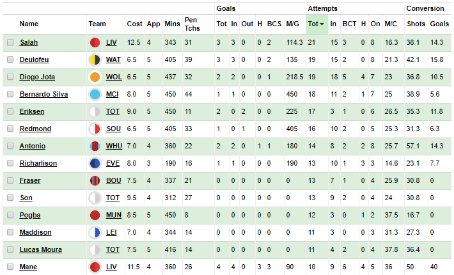Click the Everton blue badge beside Richarlison

[95, 164]
